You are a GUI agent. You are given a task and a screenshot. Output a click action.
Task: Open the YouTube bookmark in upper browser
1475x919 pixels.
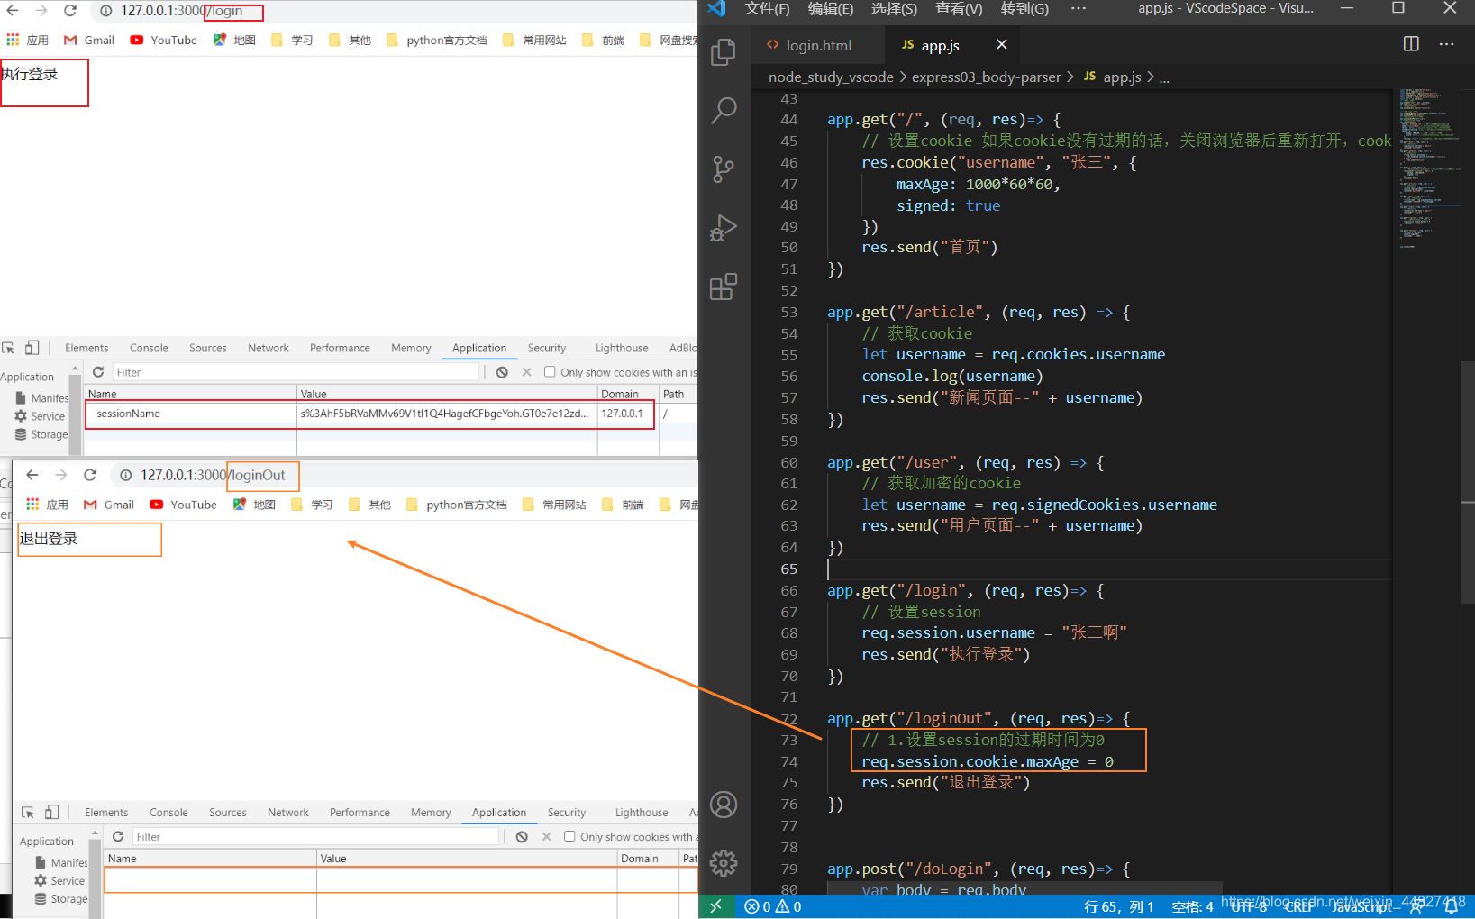[164, 41]
